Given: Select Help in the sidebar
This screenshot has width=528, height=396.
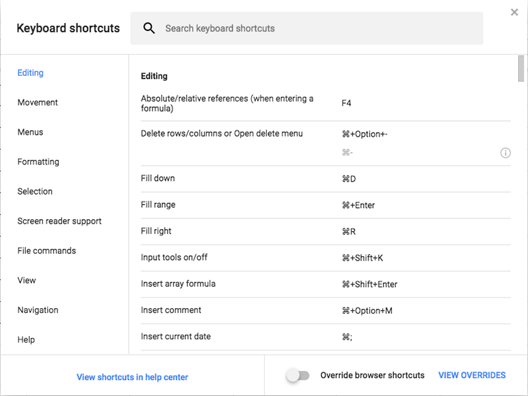Looking at the screenshot, I should (x=26, y=340).
